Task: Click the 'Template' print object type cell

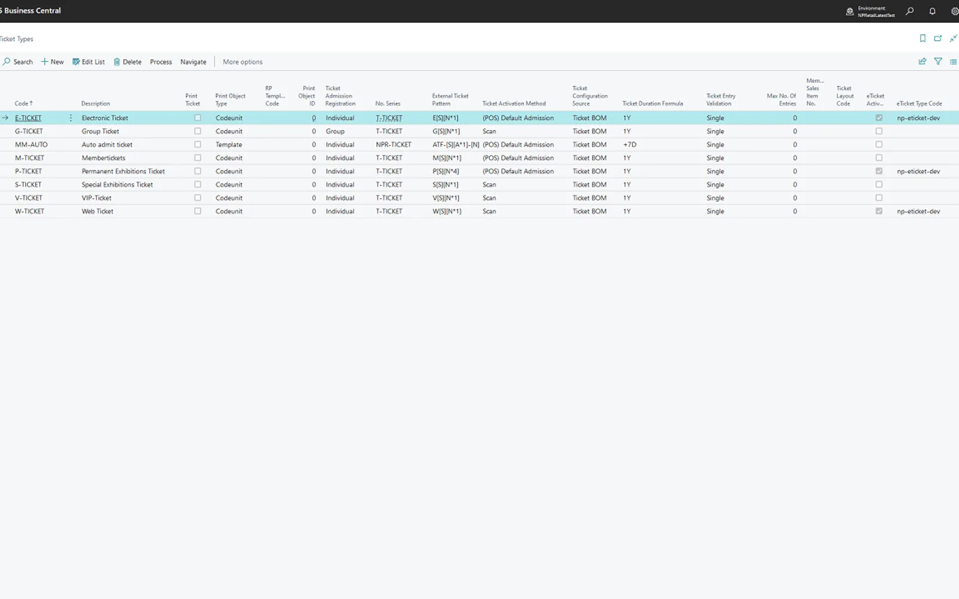Action: pos(229,144)
